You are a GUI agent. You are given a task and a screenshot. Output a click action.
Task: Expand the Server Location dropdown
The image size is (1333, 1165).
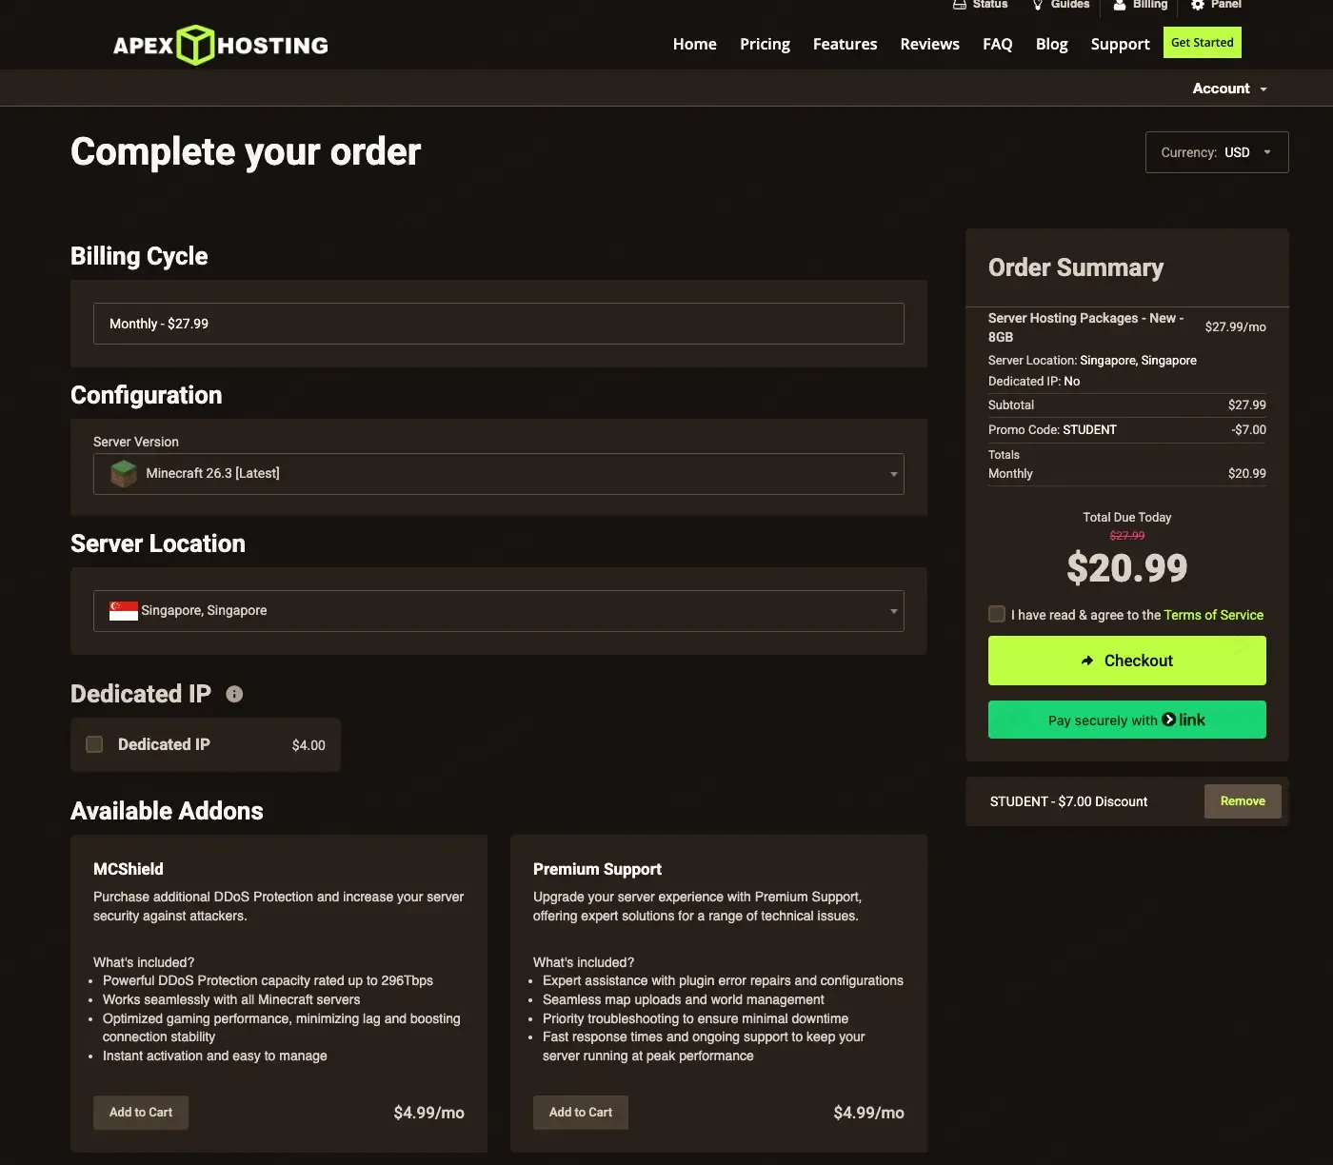point(499,611)
